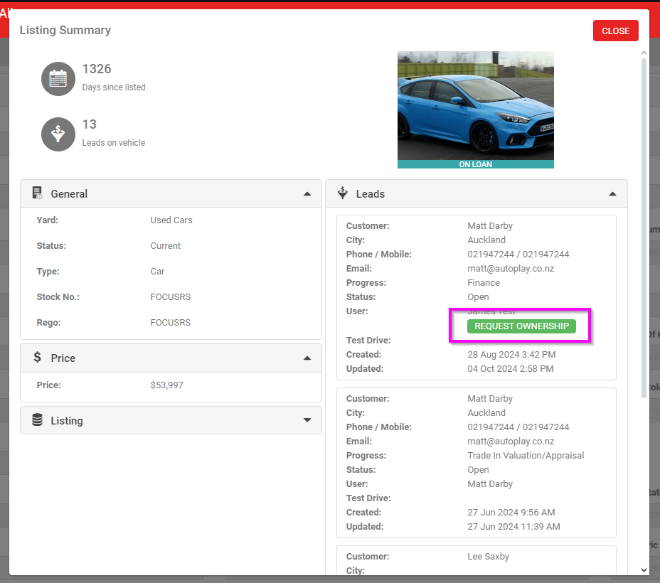Request ownership of Matt Darby Finance lead

521,326
